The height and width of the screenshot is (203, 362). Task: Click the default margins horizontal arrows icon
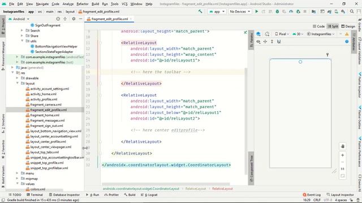coord(265,41)
